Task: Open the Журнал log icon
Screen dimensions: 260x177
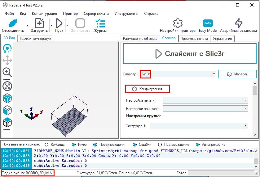Action: pyautogui.click(x=100, y=23)
